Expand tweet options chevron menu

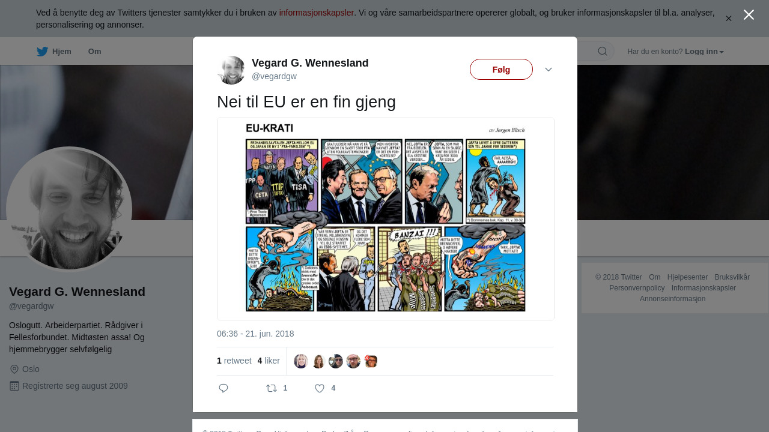[x=549, y=70]
